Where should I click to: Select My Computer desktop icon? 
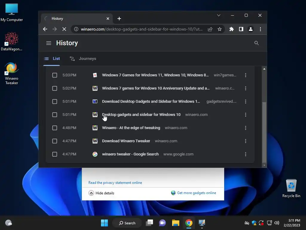[x=12, y=13]
